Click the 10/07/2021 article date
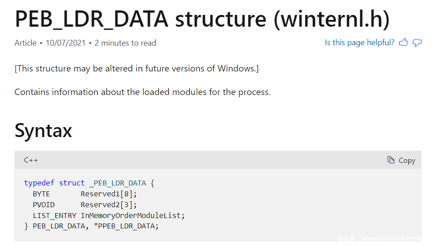The width and height of the screenshot is (435, 247). pyautogui.click(x=65, y=43)
